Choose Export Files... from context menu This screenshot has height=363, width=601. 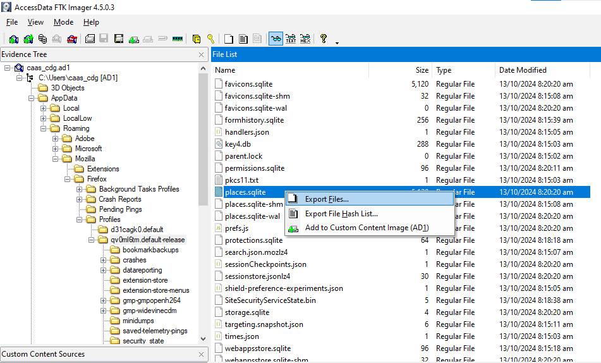point(370,199)
